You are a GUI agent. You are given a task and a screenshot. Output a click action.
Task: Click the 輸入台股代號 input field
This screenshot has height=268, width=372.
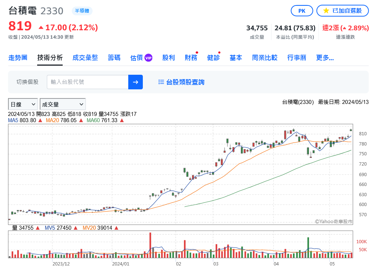click(x=87, y=82)
